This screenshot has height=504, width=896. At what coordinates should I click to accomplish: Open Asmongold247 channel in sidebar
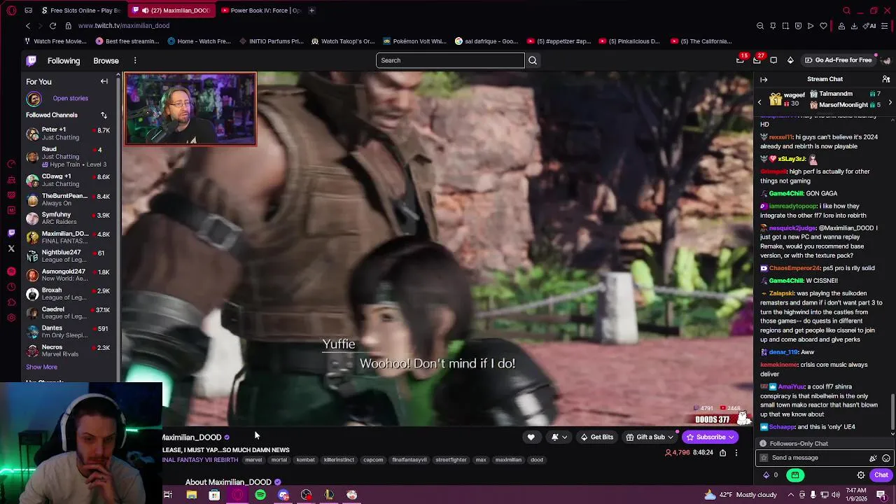click(x=68, y=276)
